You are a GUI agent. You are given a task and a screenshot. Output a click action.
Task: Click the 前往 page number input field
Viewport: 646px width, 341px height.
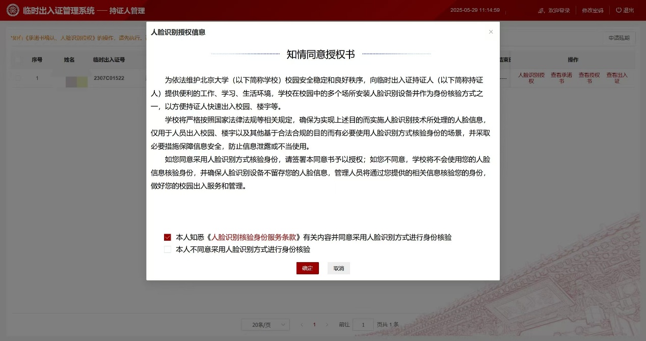pos(363,324)
